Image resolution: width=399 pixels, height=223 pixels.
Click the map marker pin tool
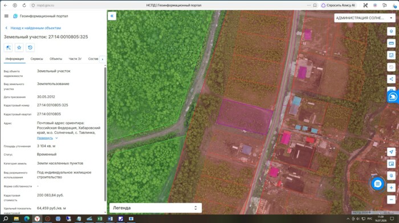tap(391, 31)
